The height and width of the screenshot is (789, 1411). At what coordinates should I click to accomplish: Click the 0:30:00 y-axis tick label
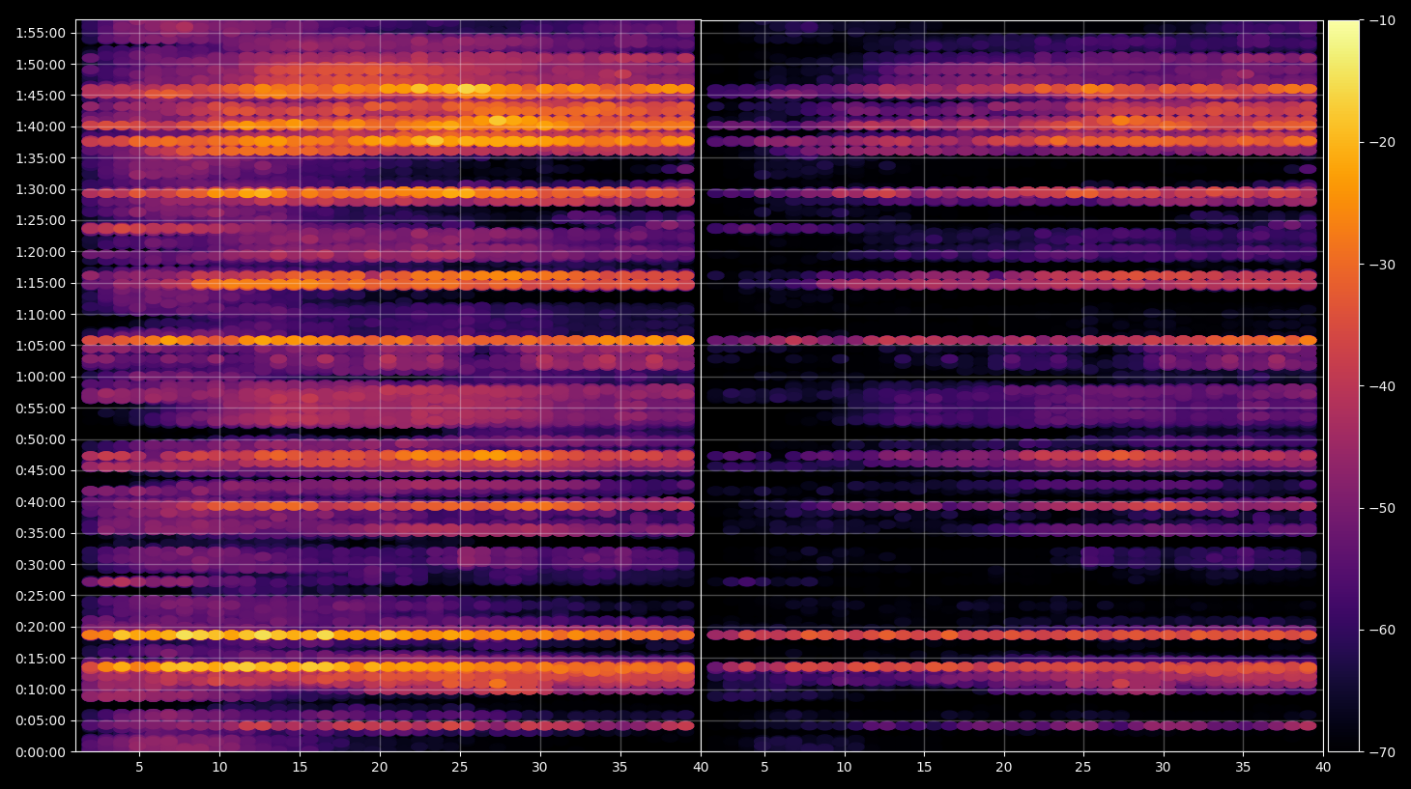(x=41, y=565)
